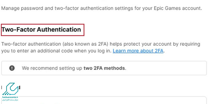Click the empty right side of the notice box

[166, 68]
